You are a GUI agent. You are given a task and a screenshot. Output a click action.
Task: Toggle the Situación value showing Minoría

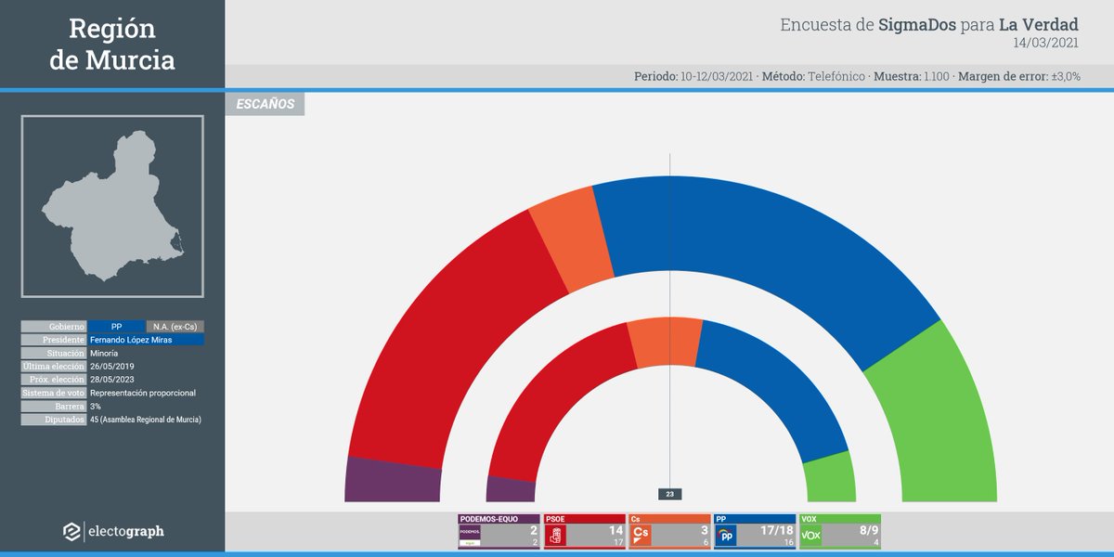point(104,353)
